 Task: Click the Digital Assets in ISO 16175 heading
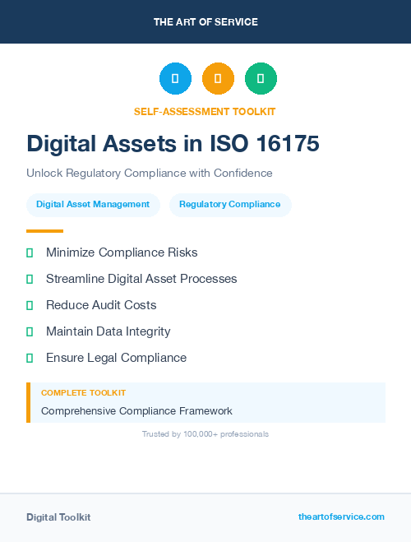(x=173, y=143)
